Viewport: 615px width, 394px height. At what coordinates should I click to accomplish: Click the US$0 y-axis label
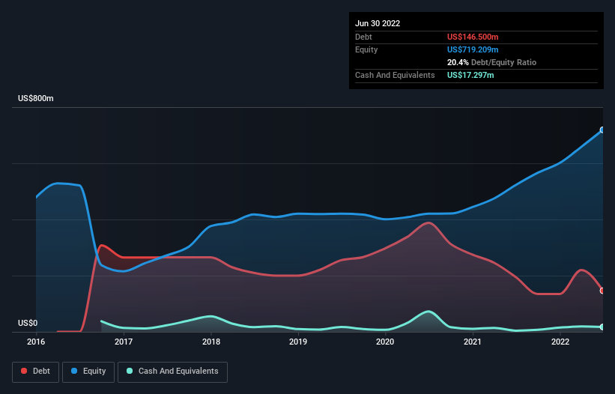click(28, 323)
